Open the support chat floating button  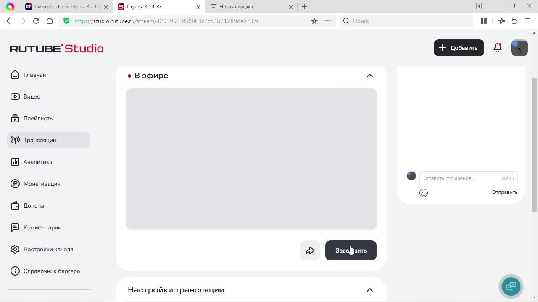(511, 286)
